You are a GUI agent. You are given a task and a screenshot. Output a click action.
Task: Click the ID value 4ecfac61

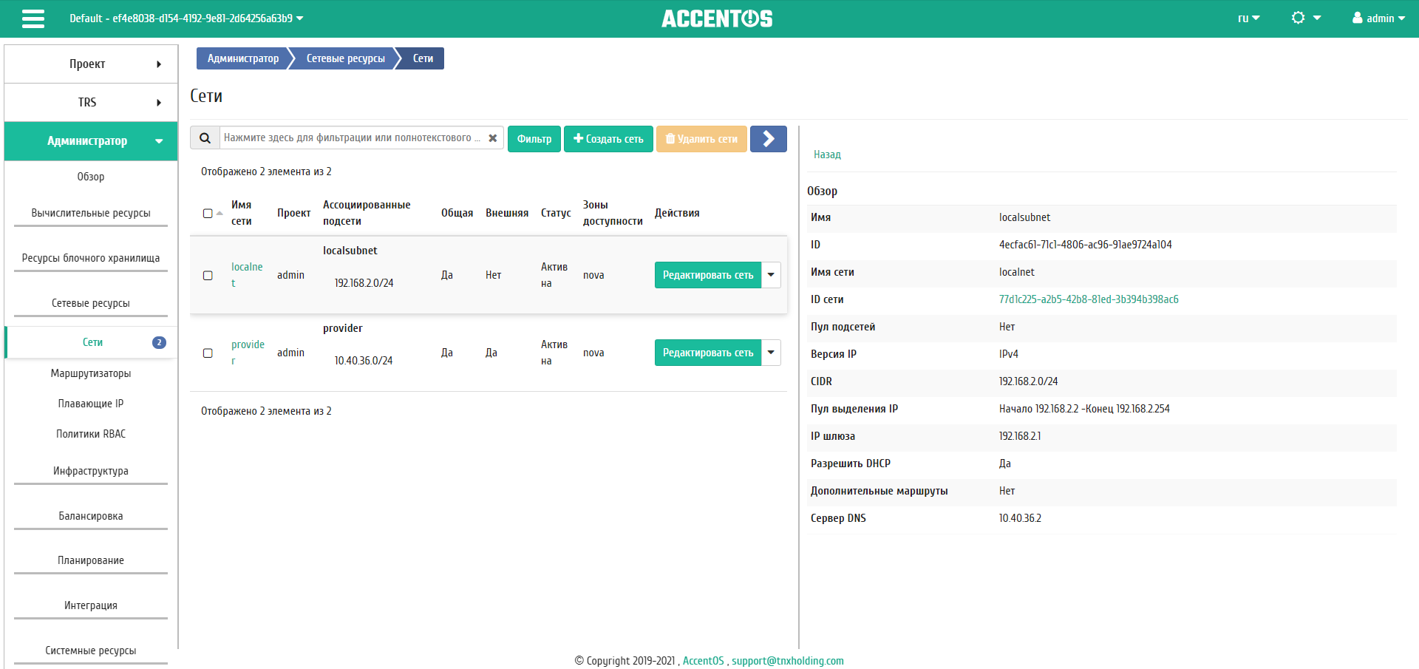point(1085,245)
